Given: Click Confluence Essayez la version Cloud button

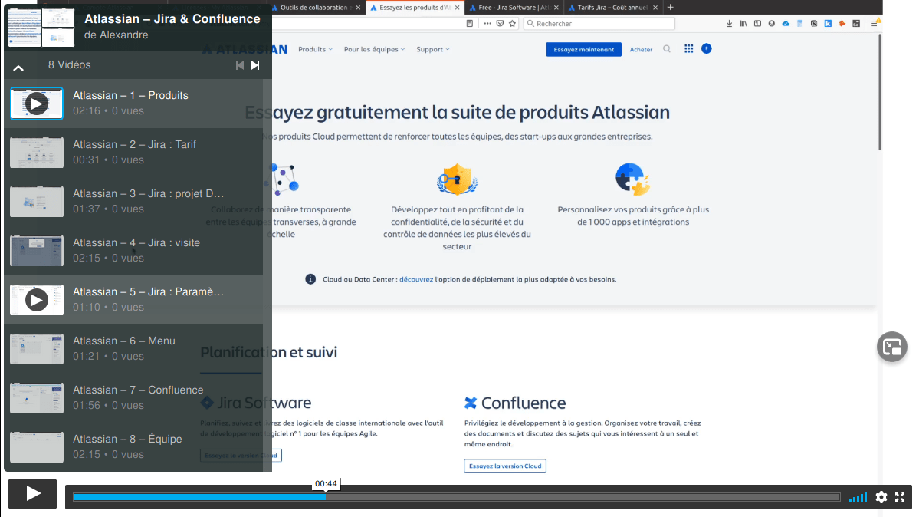Looking at the screenshot, I should coord(504,466).
